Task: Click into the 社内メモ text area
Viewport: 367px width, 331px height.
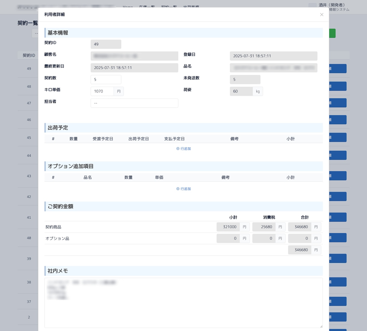Action: tap(183, 303)
